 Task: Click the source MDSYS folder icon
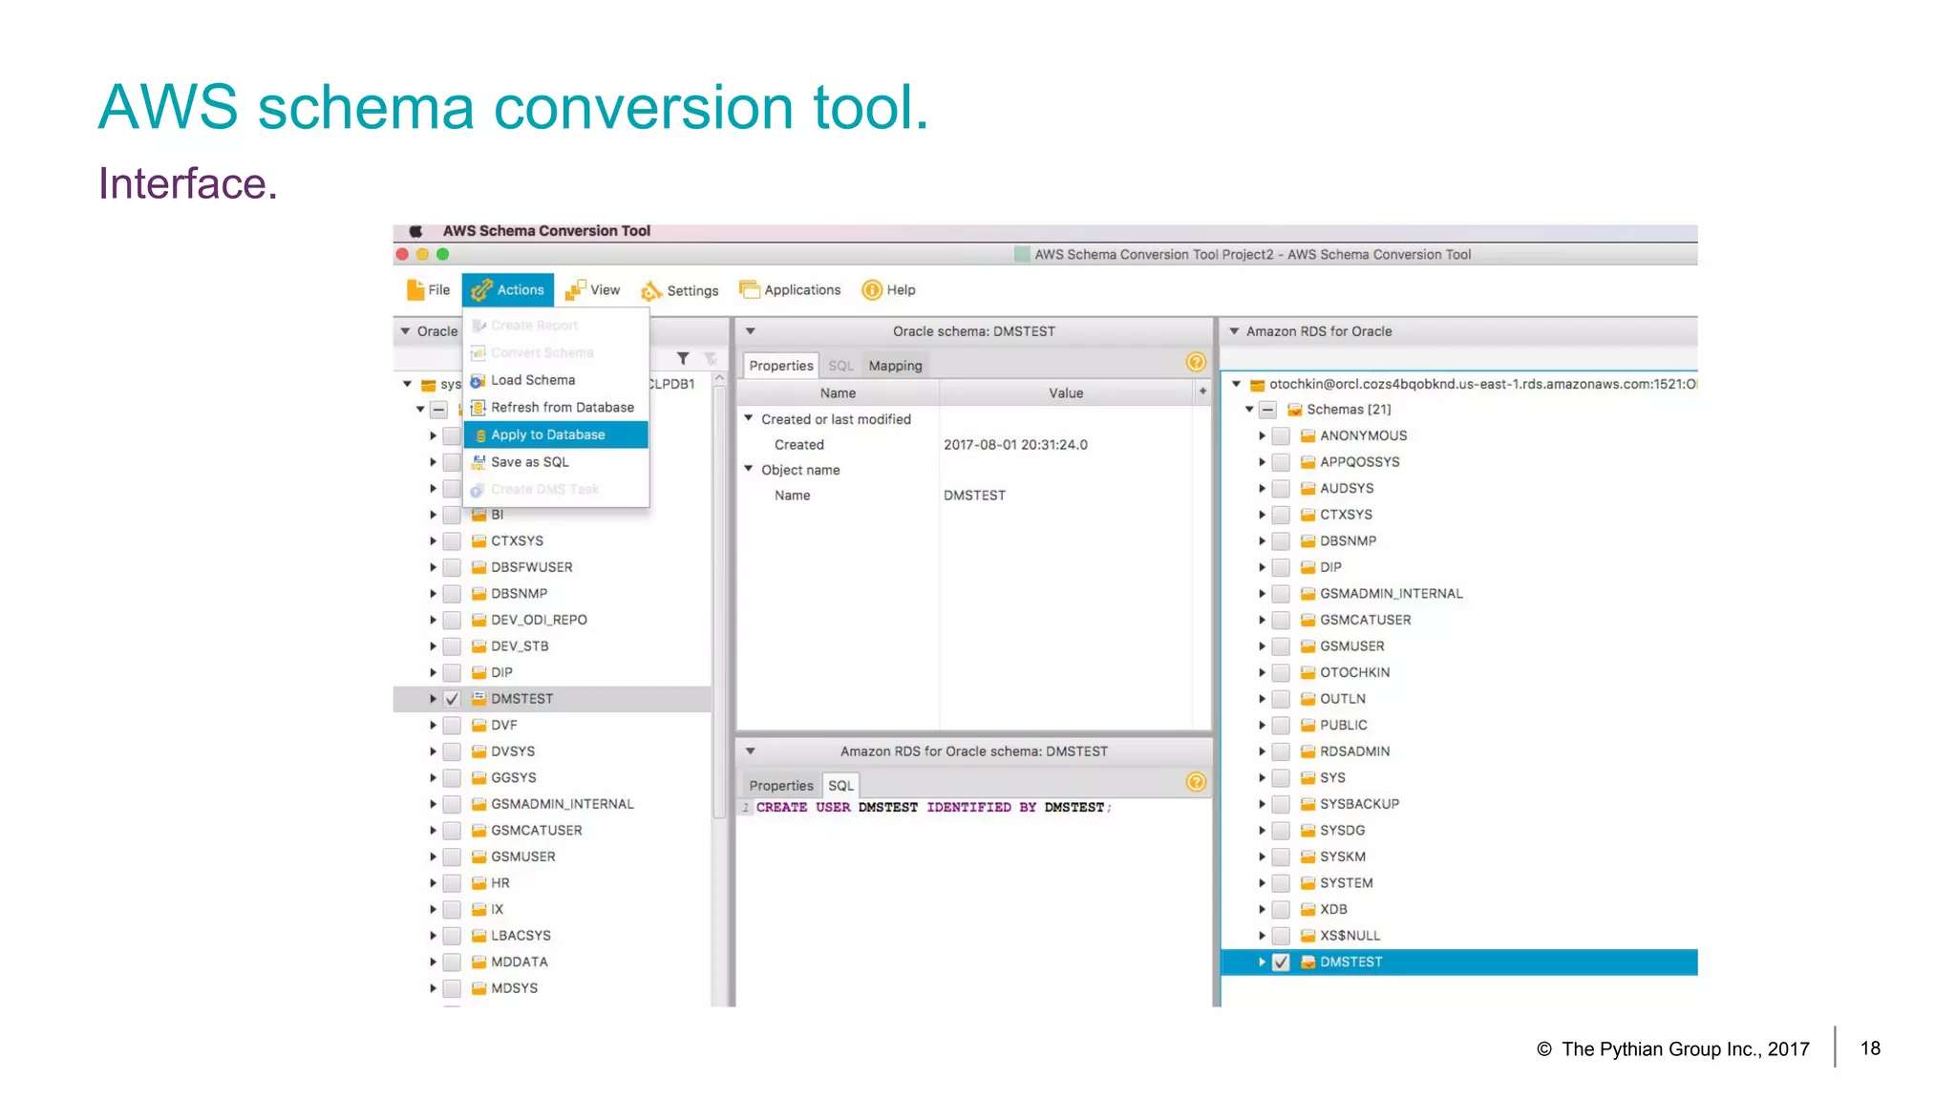coord(479,988)
